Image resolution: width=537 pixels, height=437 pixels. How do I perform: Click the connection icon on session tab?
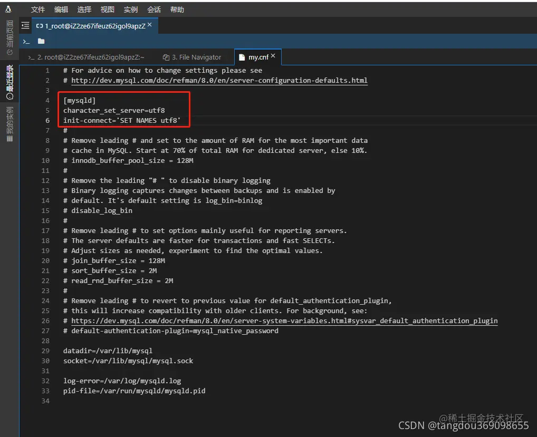coord(40,26)
